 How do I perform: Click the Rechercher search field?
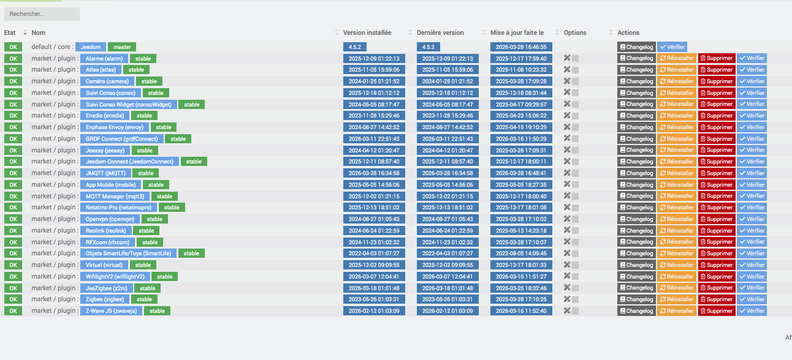click(42, 13)
